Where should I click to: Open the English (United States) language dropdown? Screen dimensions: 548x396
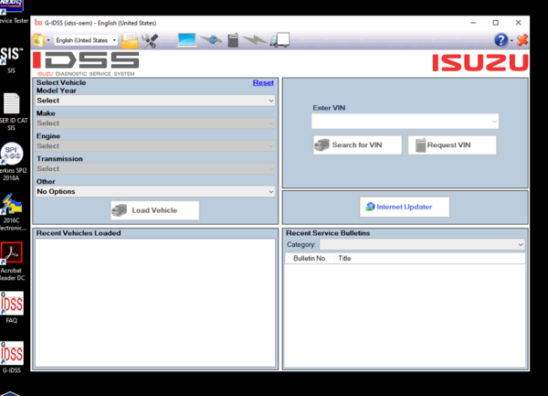[86, 40]
